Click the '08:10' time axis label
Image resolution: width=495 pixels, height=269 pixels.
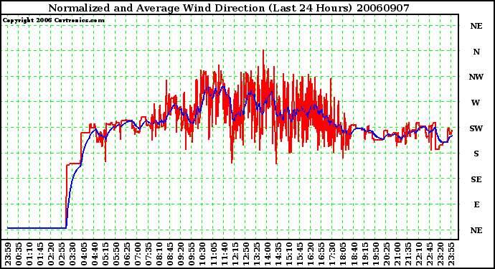159,254
